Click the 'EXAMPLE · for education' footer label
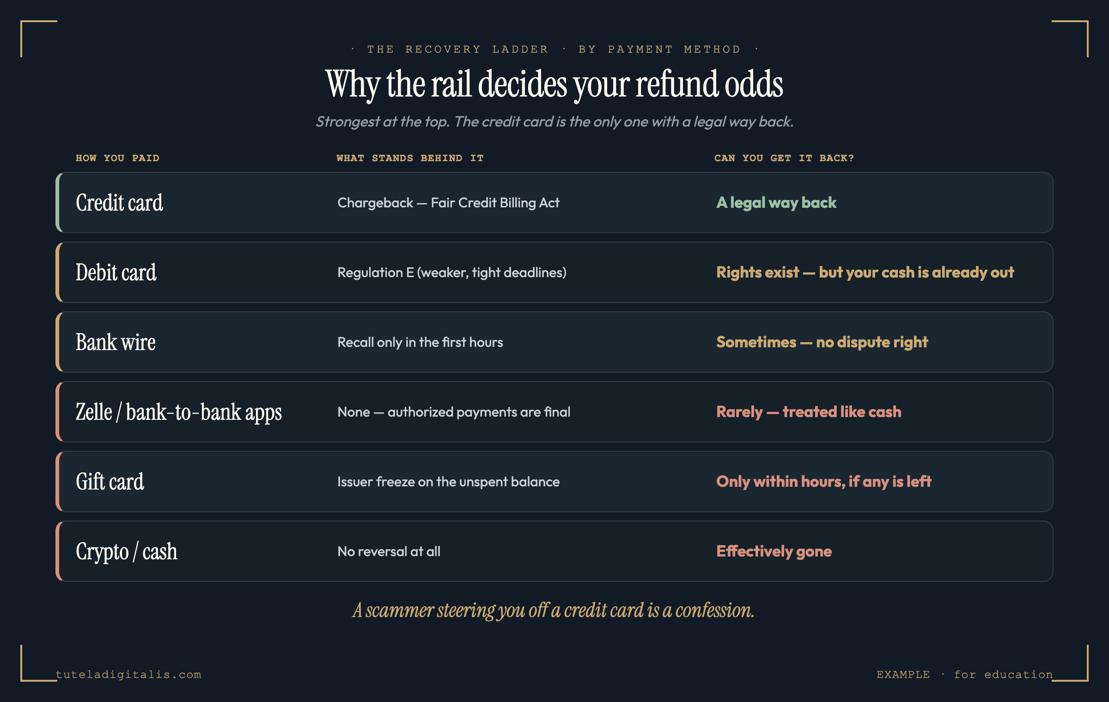 click(x=965, y=674)
